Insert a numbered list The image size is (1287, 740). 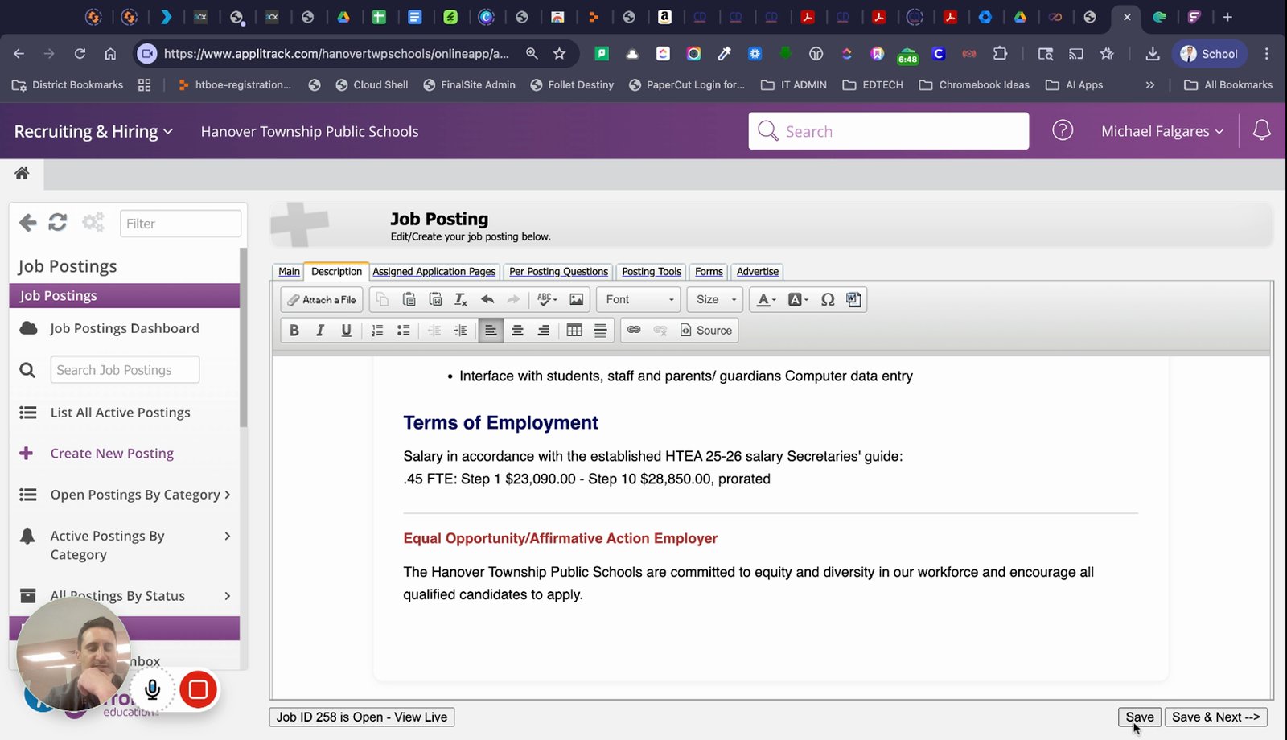point(377,331)
